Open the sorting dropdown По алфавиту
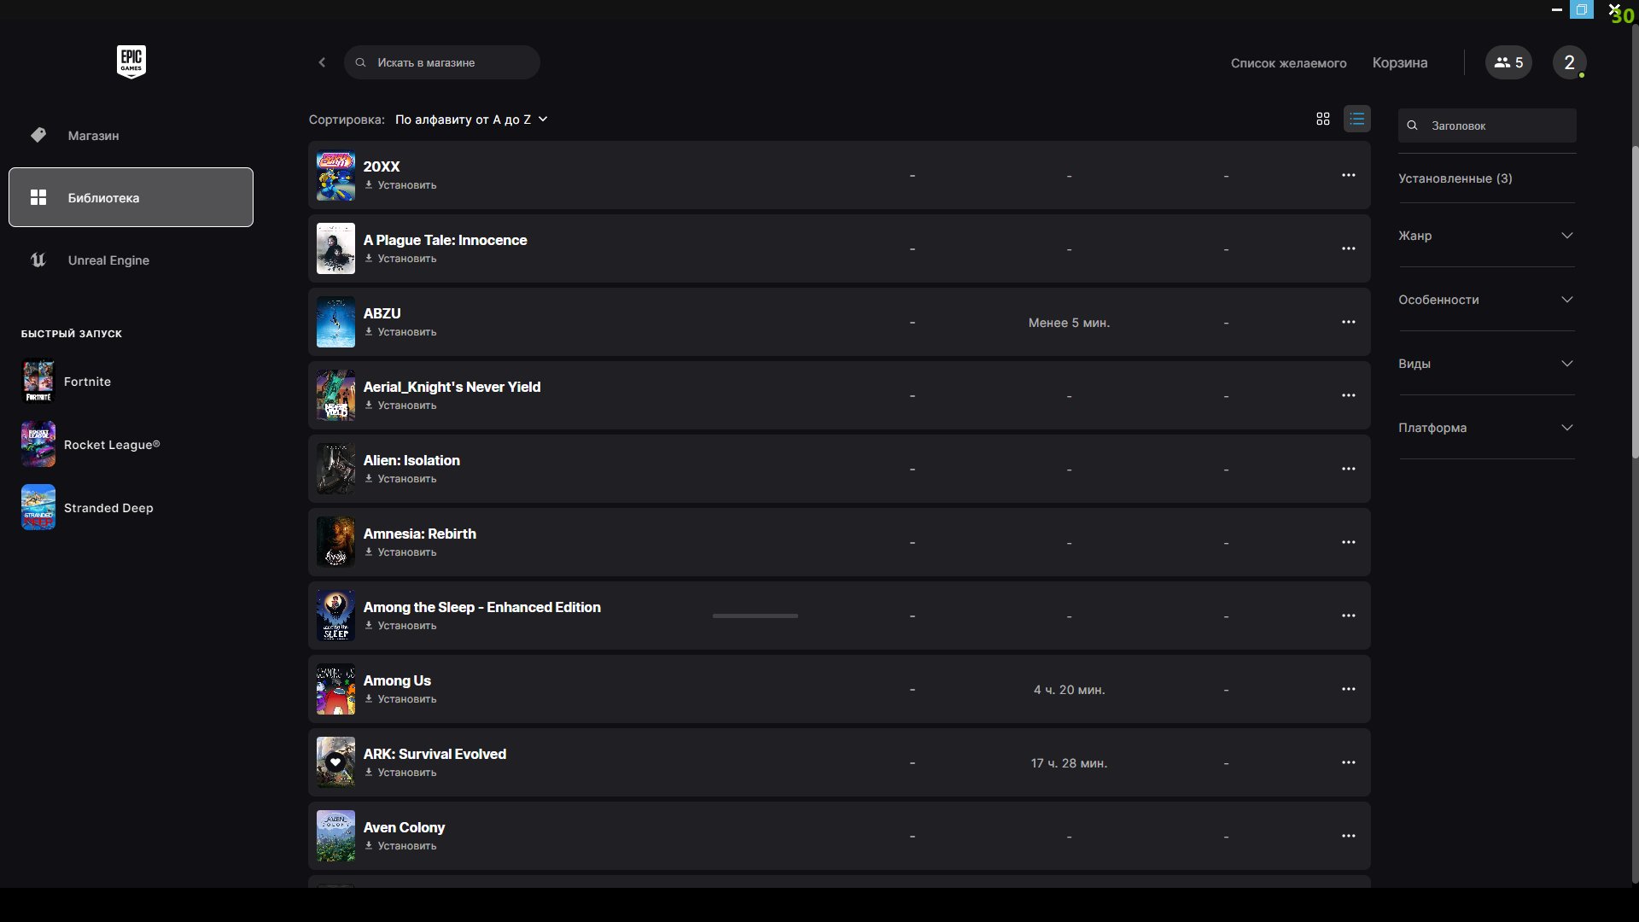Viewport: 1639px width, 922px height. [470, 120]
